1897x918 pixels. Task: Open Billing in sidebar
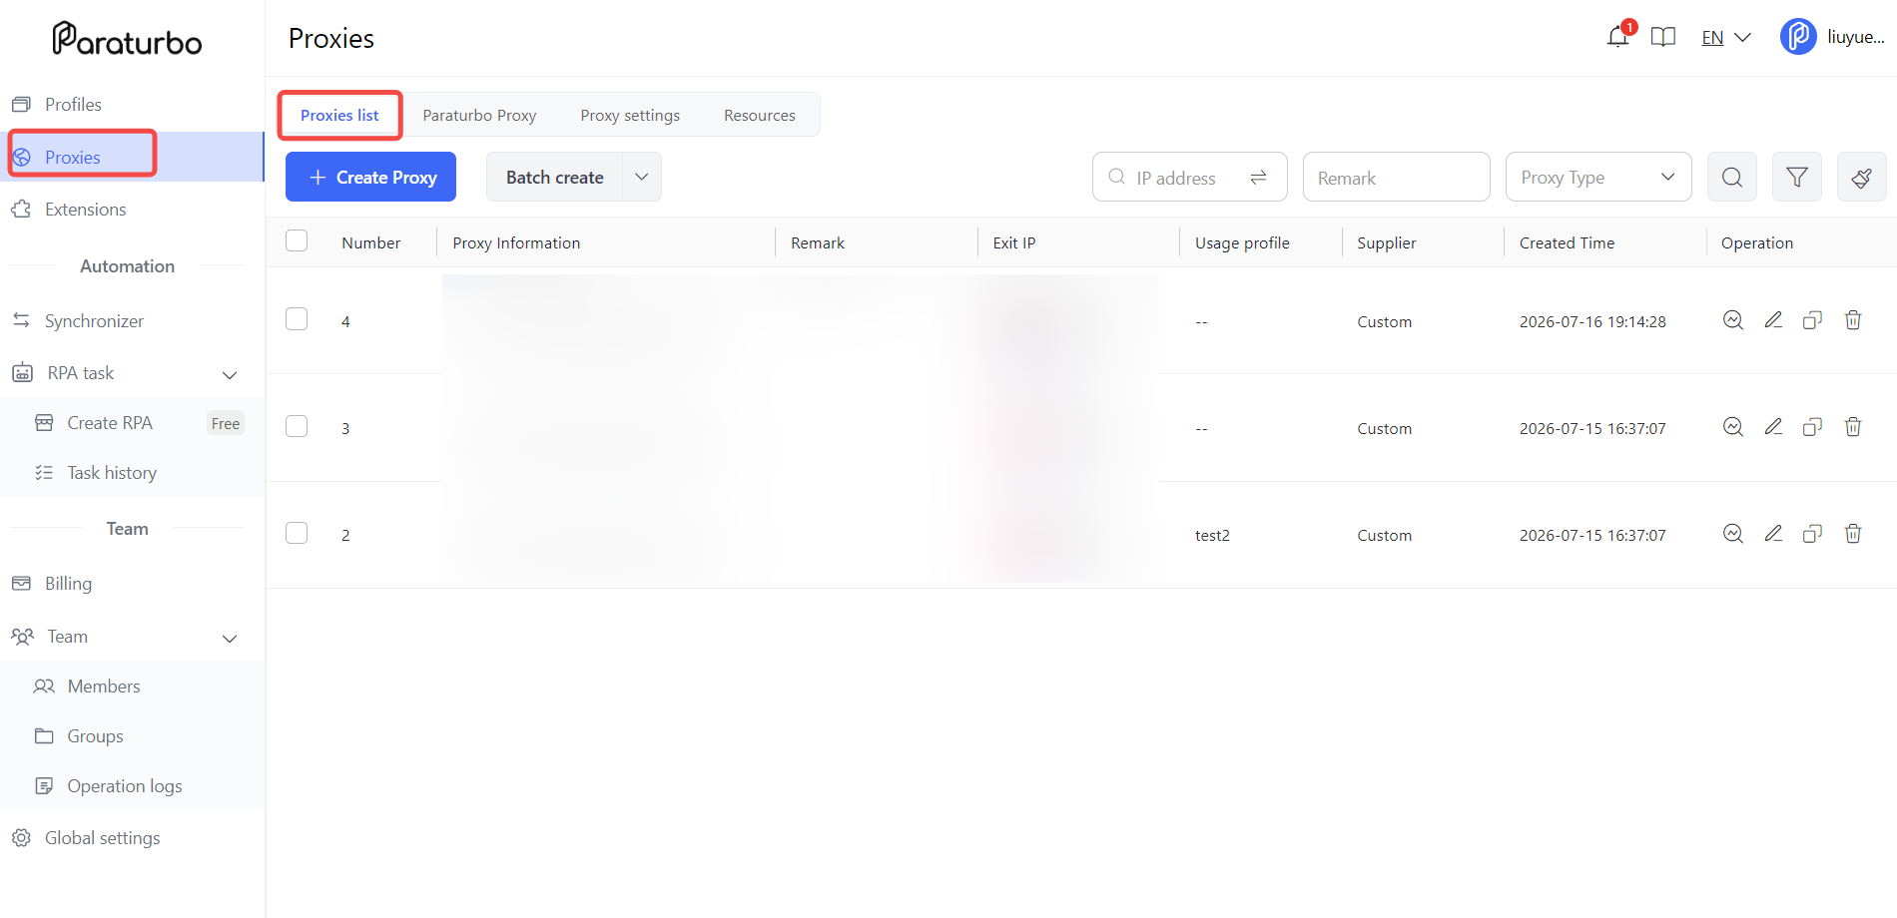pyautogui.click(x=132, y=583)
